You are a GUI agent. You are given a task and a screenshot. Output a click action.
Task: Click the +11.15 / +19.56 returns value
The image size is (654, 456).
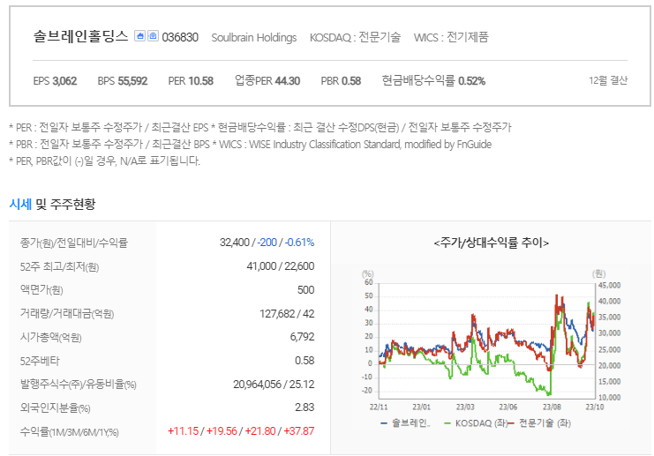tap(241, 431)
